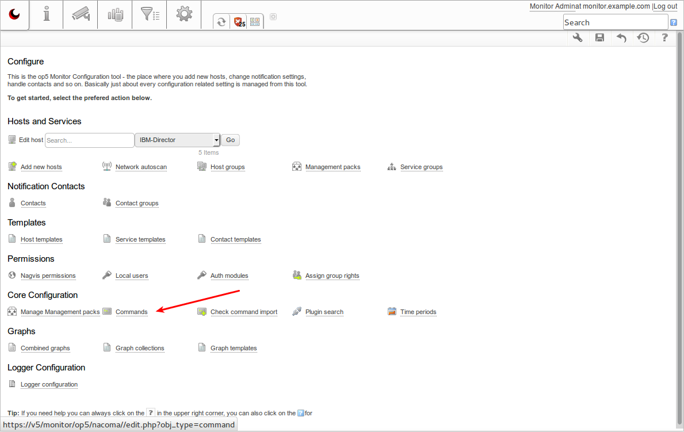Image resolution: width=684 pixels, height=432 pixels.
Task: Click the Host groups icon
Action: [x=201, y=166]
